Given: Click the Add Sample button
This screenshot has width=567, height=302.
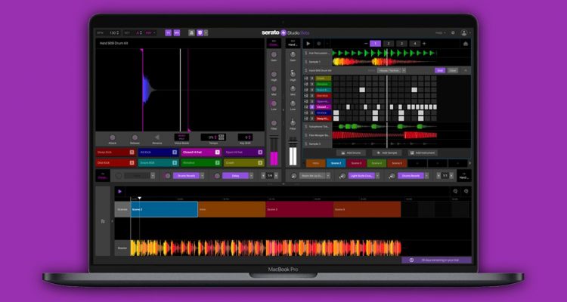Looking at the screenshot, I should click(386, 153).
